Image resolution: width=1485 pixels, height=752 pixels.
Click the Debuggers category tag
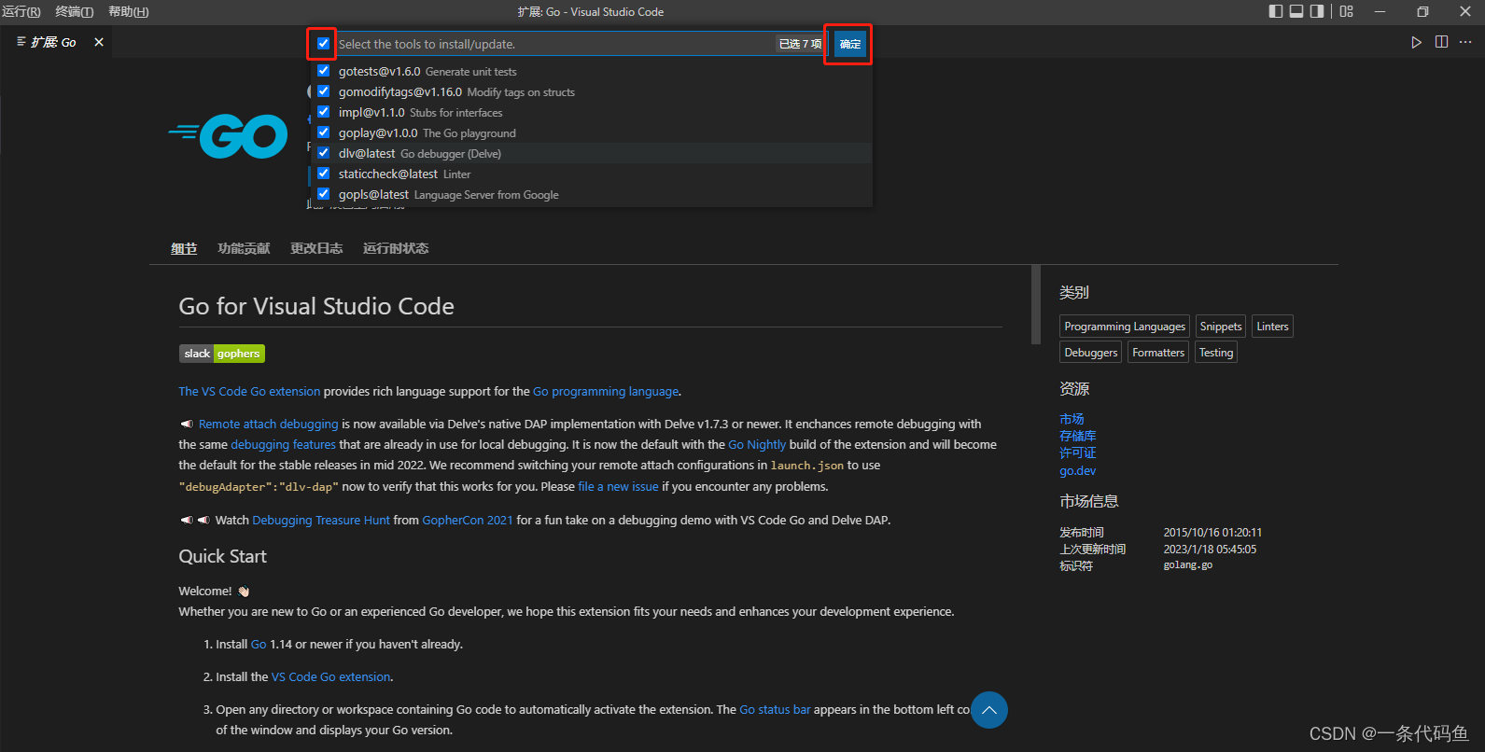[x=1091, y=353]
